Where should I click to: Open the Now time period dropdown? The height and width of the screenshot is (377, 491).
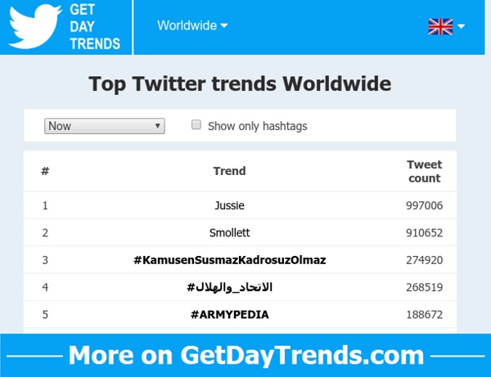coord(105,126)
